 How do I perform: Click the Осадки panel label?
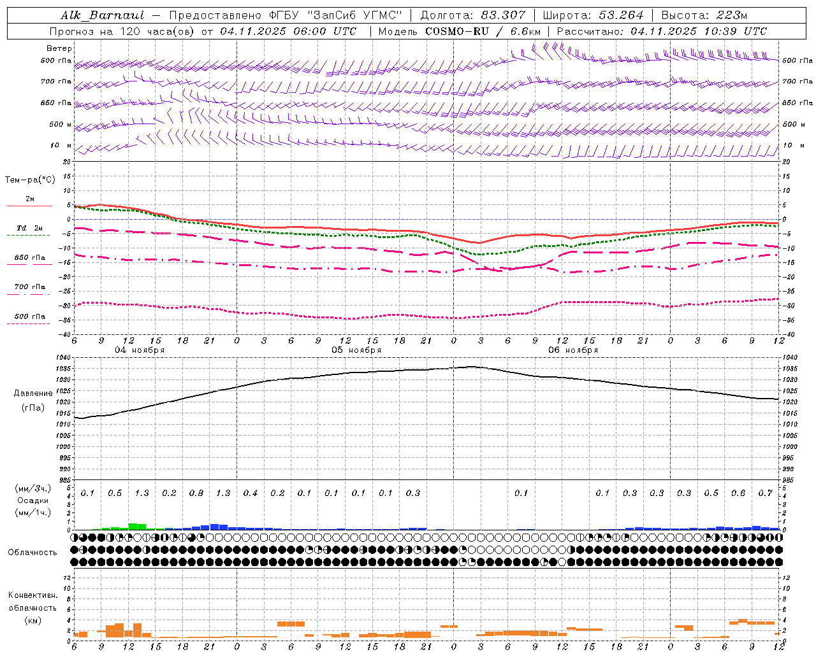[x=33, y=500]
